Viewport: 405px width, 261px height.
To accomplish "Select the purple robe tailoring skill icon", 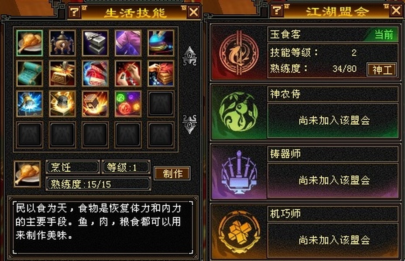I will [x=128, y=43].
